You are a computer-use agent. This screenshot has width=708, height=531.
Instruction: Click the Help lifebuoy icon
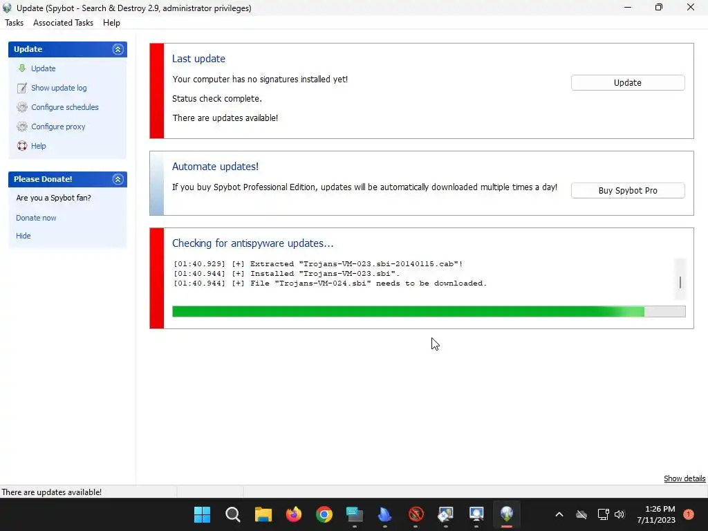tap(21, 146)
